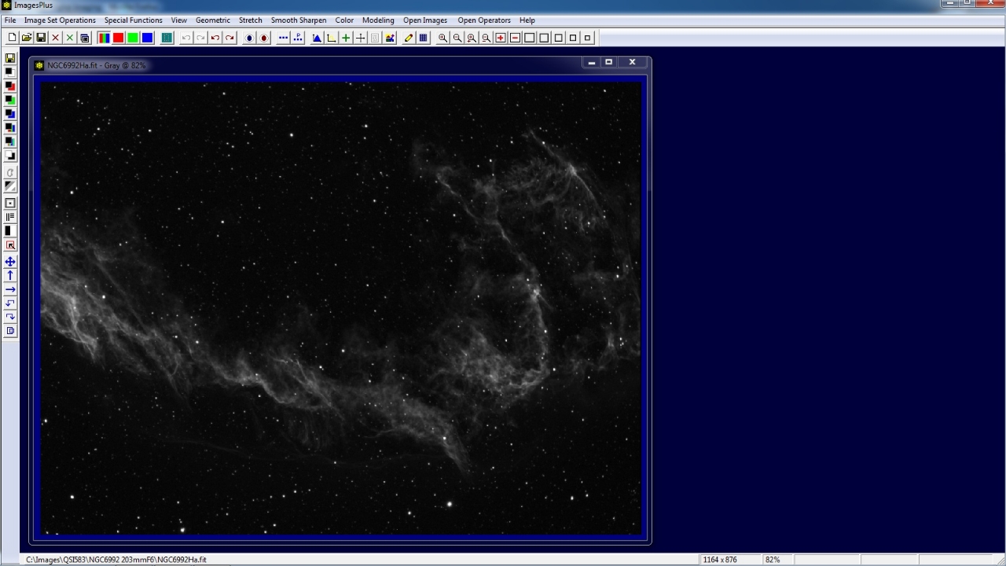The width and height of the screenshot is (1006, 566).
Task: Click the black crosshair toolbar icon
Action: pos(361,38)
